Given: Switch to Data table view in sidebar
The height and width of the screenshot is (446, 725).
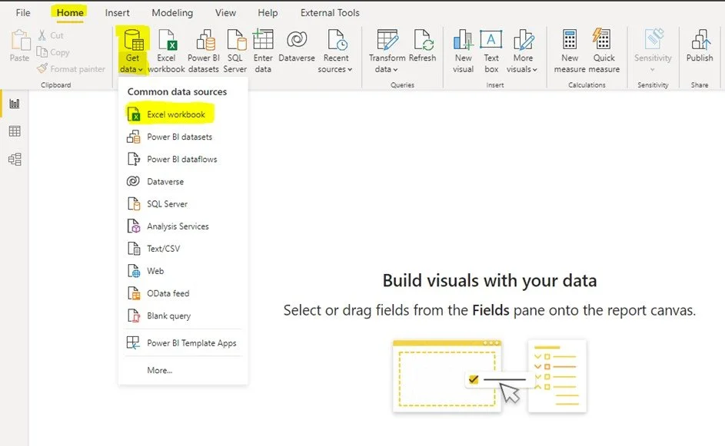Looking at the screenshot, I should coord(15,131).
